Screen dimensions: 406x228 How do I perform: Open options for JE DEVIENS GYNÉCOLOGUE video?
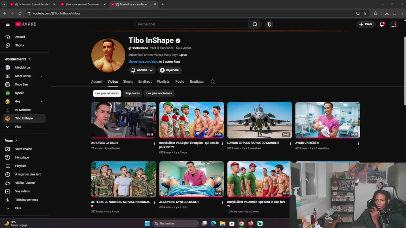click(222, 202)
